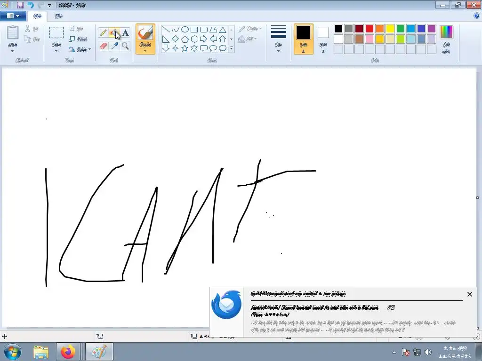Choose the Five-point star shape

pos(185,48)
